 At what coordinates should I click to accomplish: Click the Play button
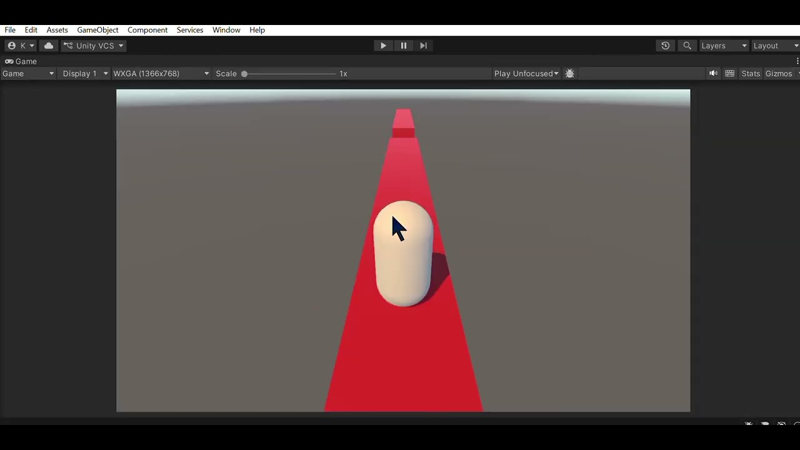pyautogui.click(x=383, y=46)
